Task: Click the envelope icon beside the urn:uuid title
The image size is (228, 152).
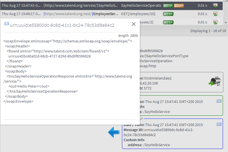Action: [x=7, y=23]
